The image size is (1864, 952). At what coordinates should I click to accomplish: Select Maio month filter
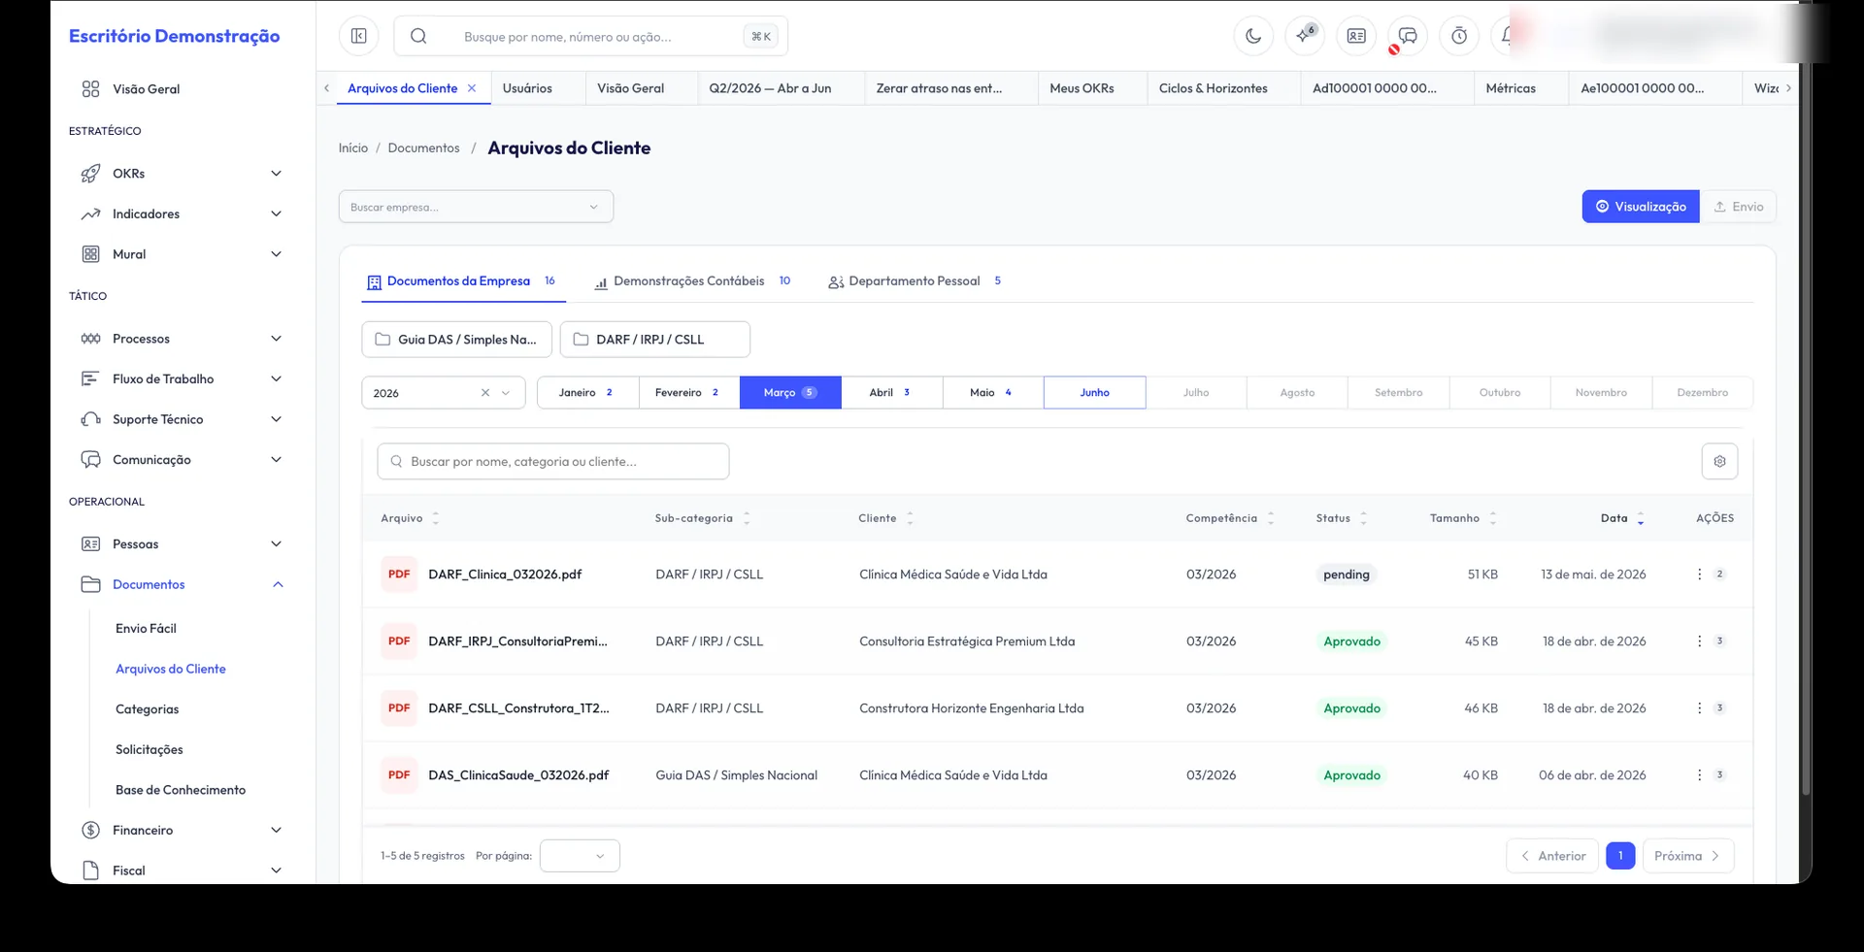click(993, 393)
